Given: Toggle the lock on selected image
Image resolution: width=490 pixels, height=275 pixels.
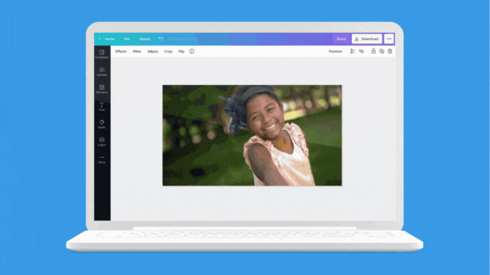Looking at the screenshot, I should coord(373,51).
